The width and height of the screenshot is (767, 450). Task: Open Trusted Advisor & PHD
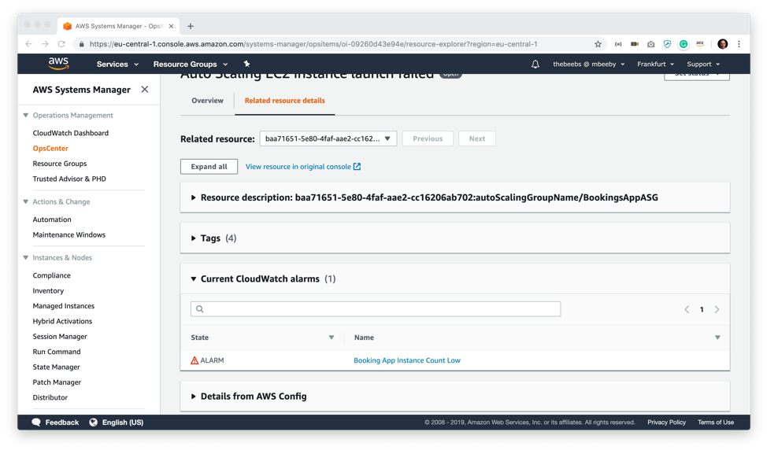[x=69, y=179]
